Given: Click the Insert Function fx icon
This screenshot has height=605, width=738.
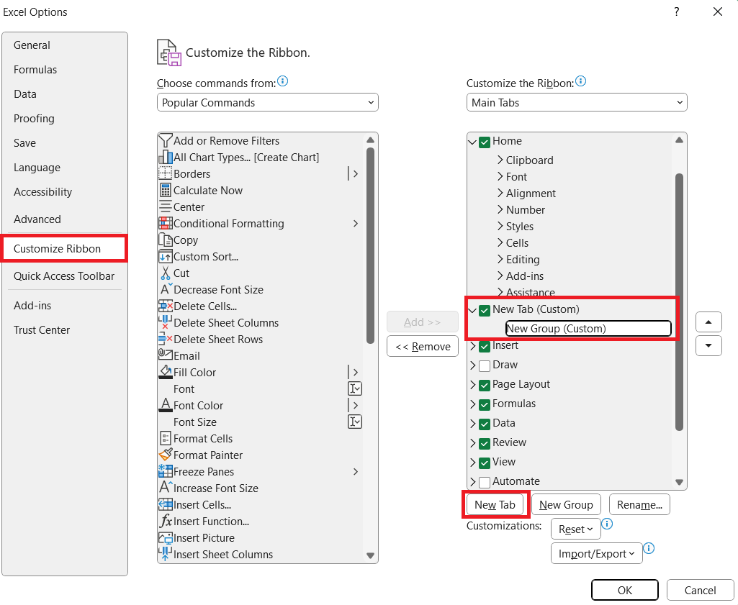Looking at the screenshot, I should click(165, 521).
